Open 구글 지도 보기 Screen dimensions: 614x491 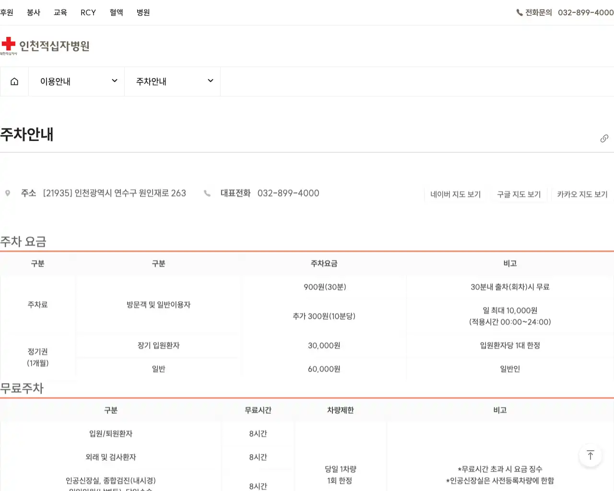(519, 195)
